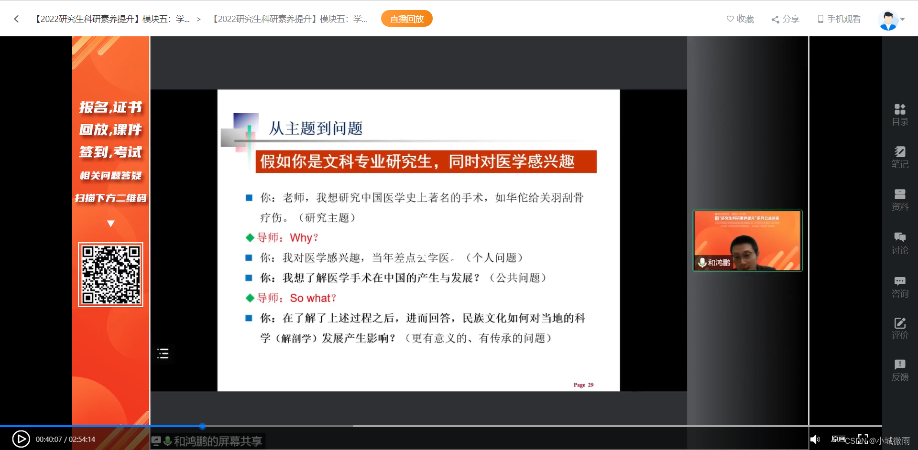Screen dimensions: 918x450
Task: Open 反馈 feedback panel
Action: (x=900, y=370)
